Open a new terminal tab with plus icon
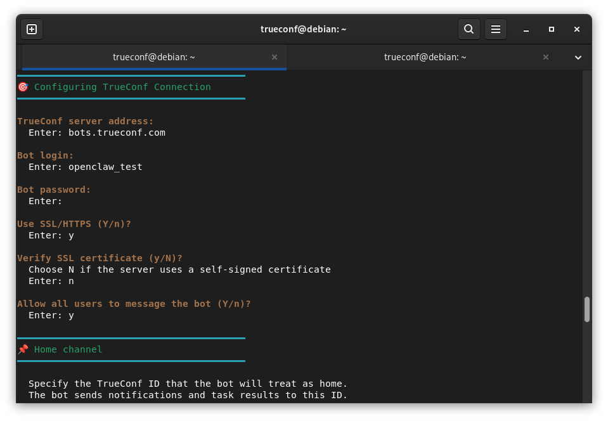Viewport: 608px width, 421px height. pyautogui.click(x=32, y=29)
